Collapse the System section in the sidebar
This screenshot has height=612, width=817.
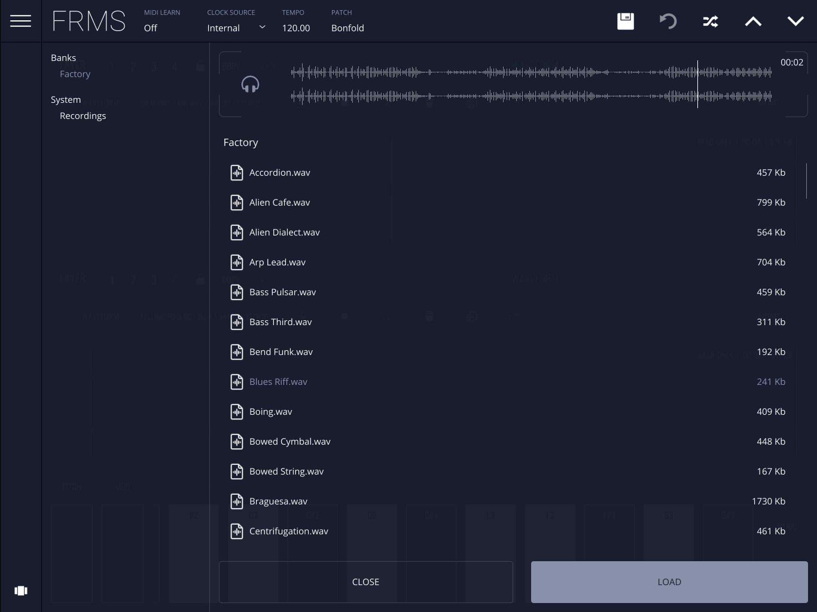66,99
